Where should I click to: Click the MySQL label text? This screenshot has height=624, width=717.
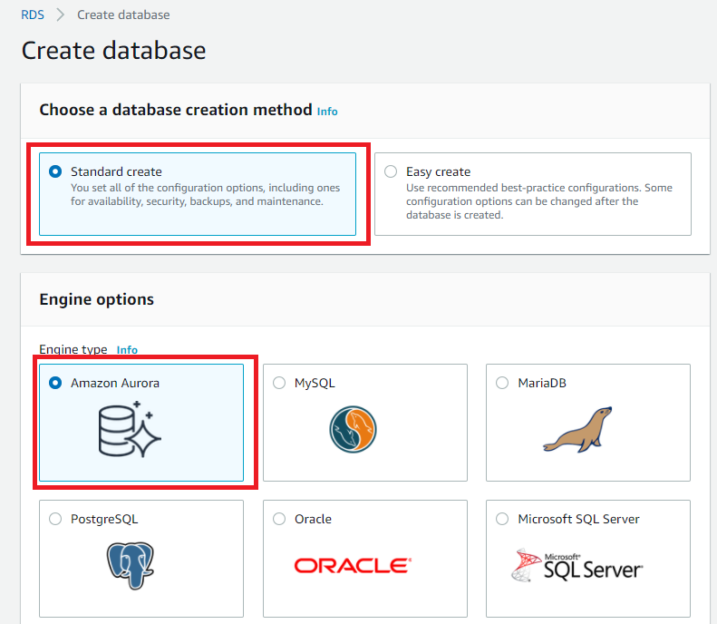coord(315,383)
